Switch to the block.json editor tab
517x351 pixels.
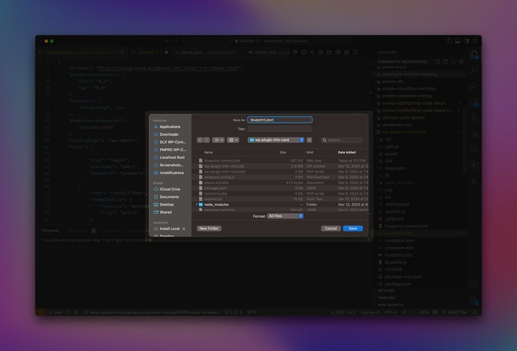(x=192, y=52)
